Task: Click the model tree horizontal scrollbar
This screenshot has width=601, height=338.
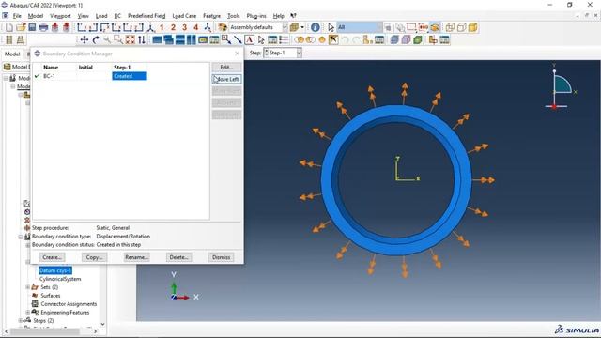Action: click(45, 331)
